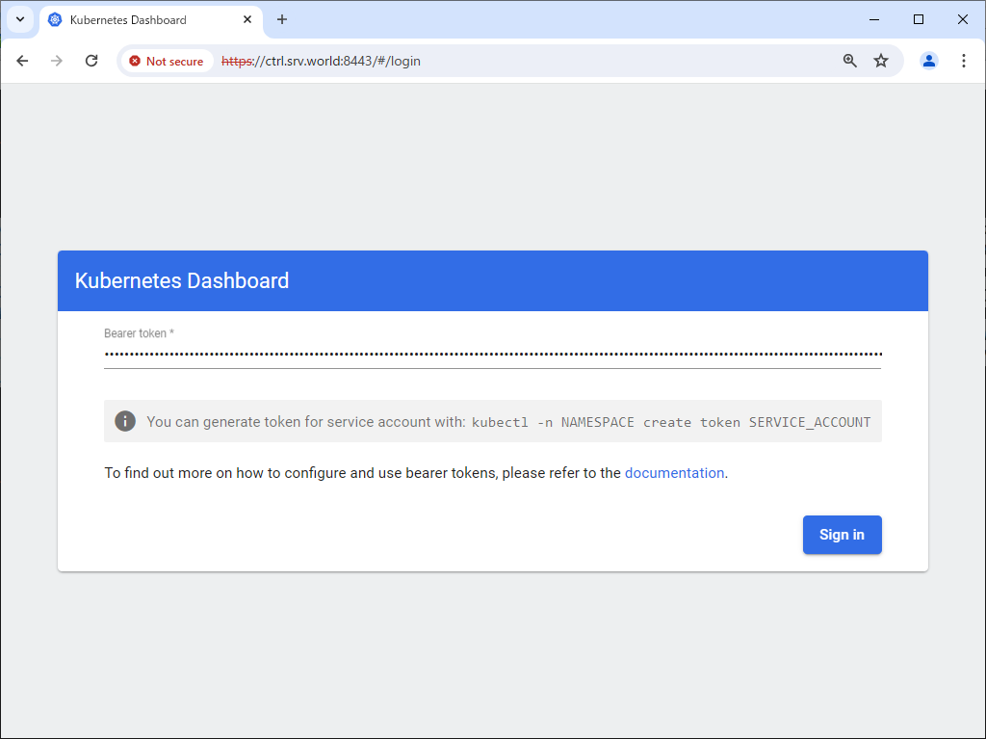986x739 pixels.
Task: Click the Kubernetes favicon on the tab
Action: (x=55, y=19)
